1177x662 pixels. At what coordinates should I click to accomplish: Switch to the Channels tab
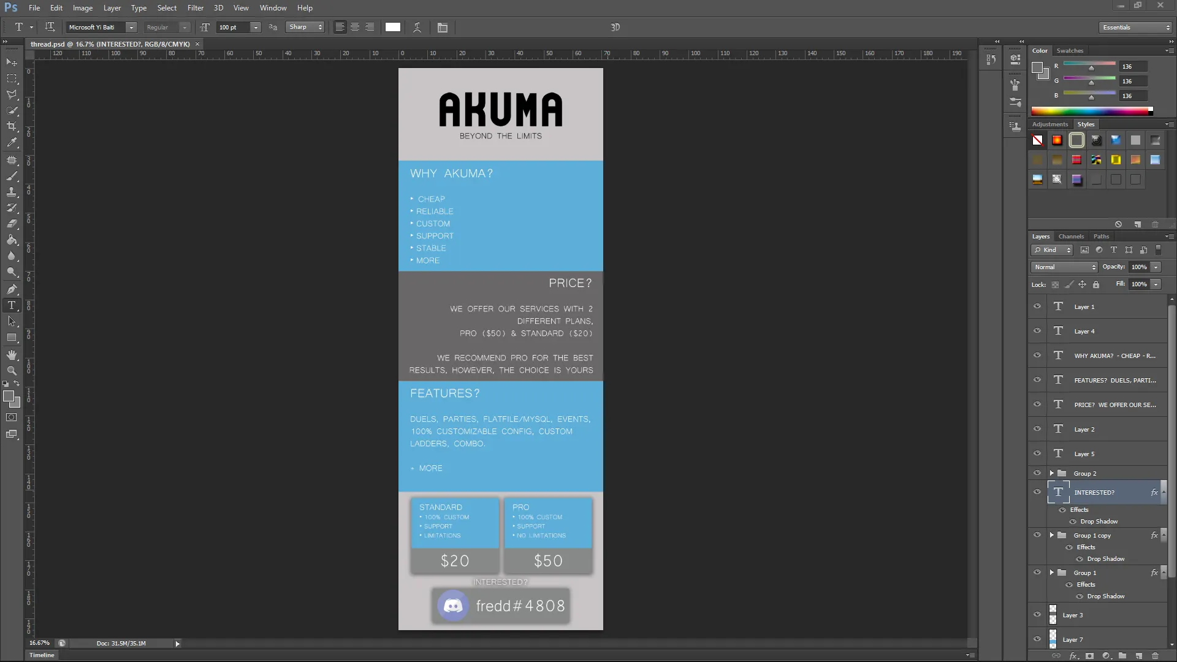pyautogui.click(x=1071, y=236)
